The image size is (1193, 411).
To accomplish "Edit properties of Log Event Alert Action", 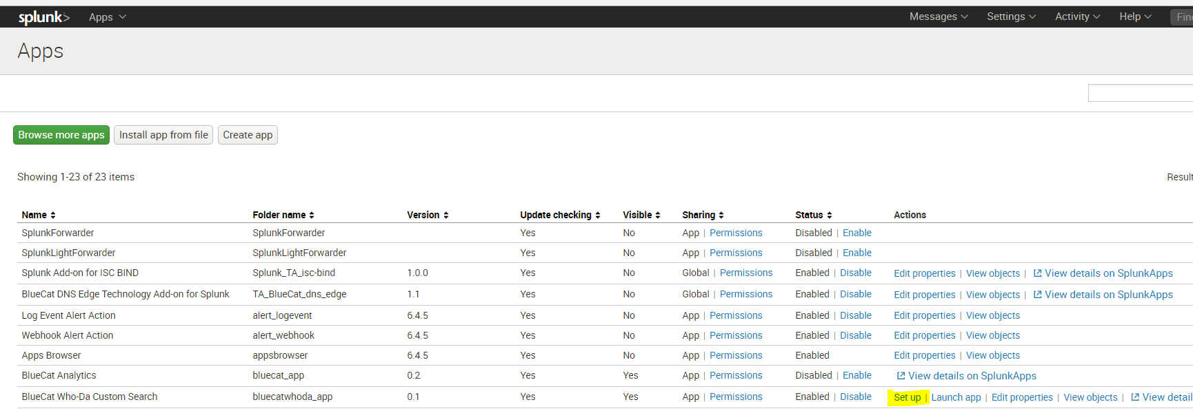I will (925, 315).
